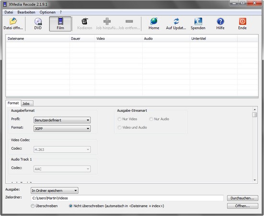Sort by Dateiname column header
Screen dimensions: 264x216
tap(38, 38)
